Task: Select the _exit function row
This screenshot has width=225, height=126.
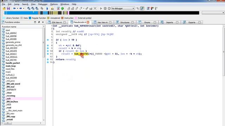Action: coord(22,99)
